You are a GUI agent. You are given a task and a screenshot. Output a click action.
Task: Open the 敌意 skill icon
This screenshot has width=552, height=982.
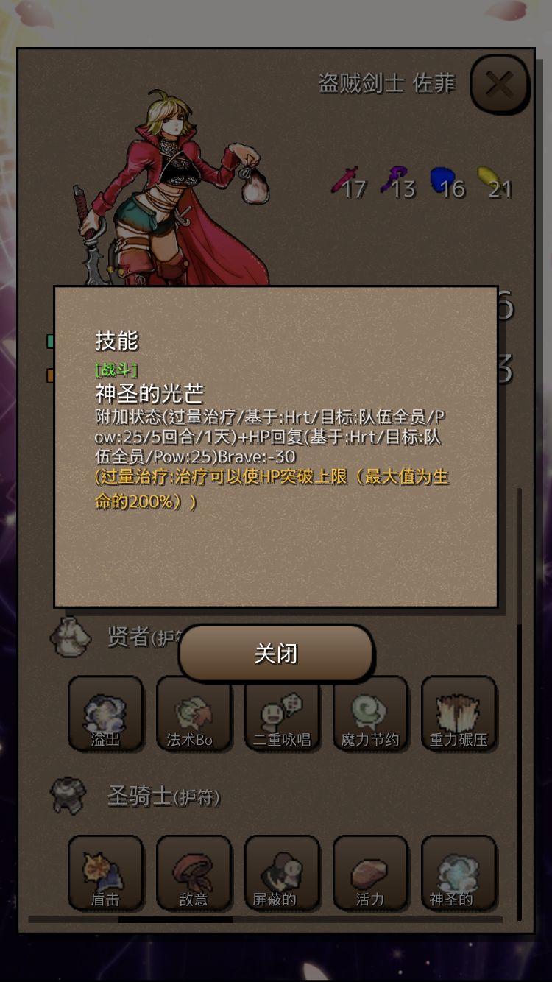coord(194,873)
